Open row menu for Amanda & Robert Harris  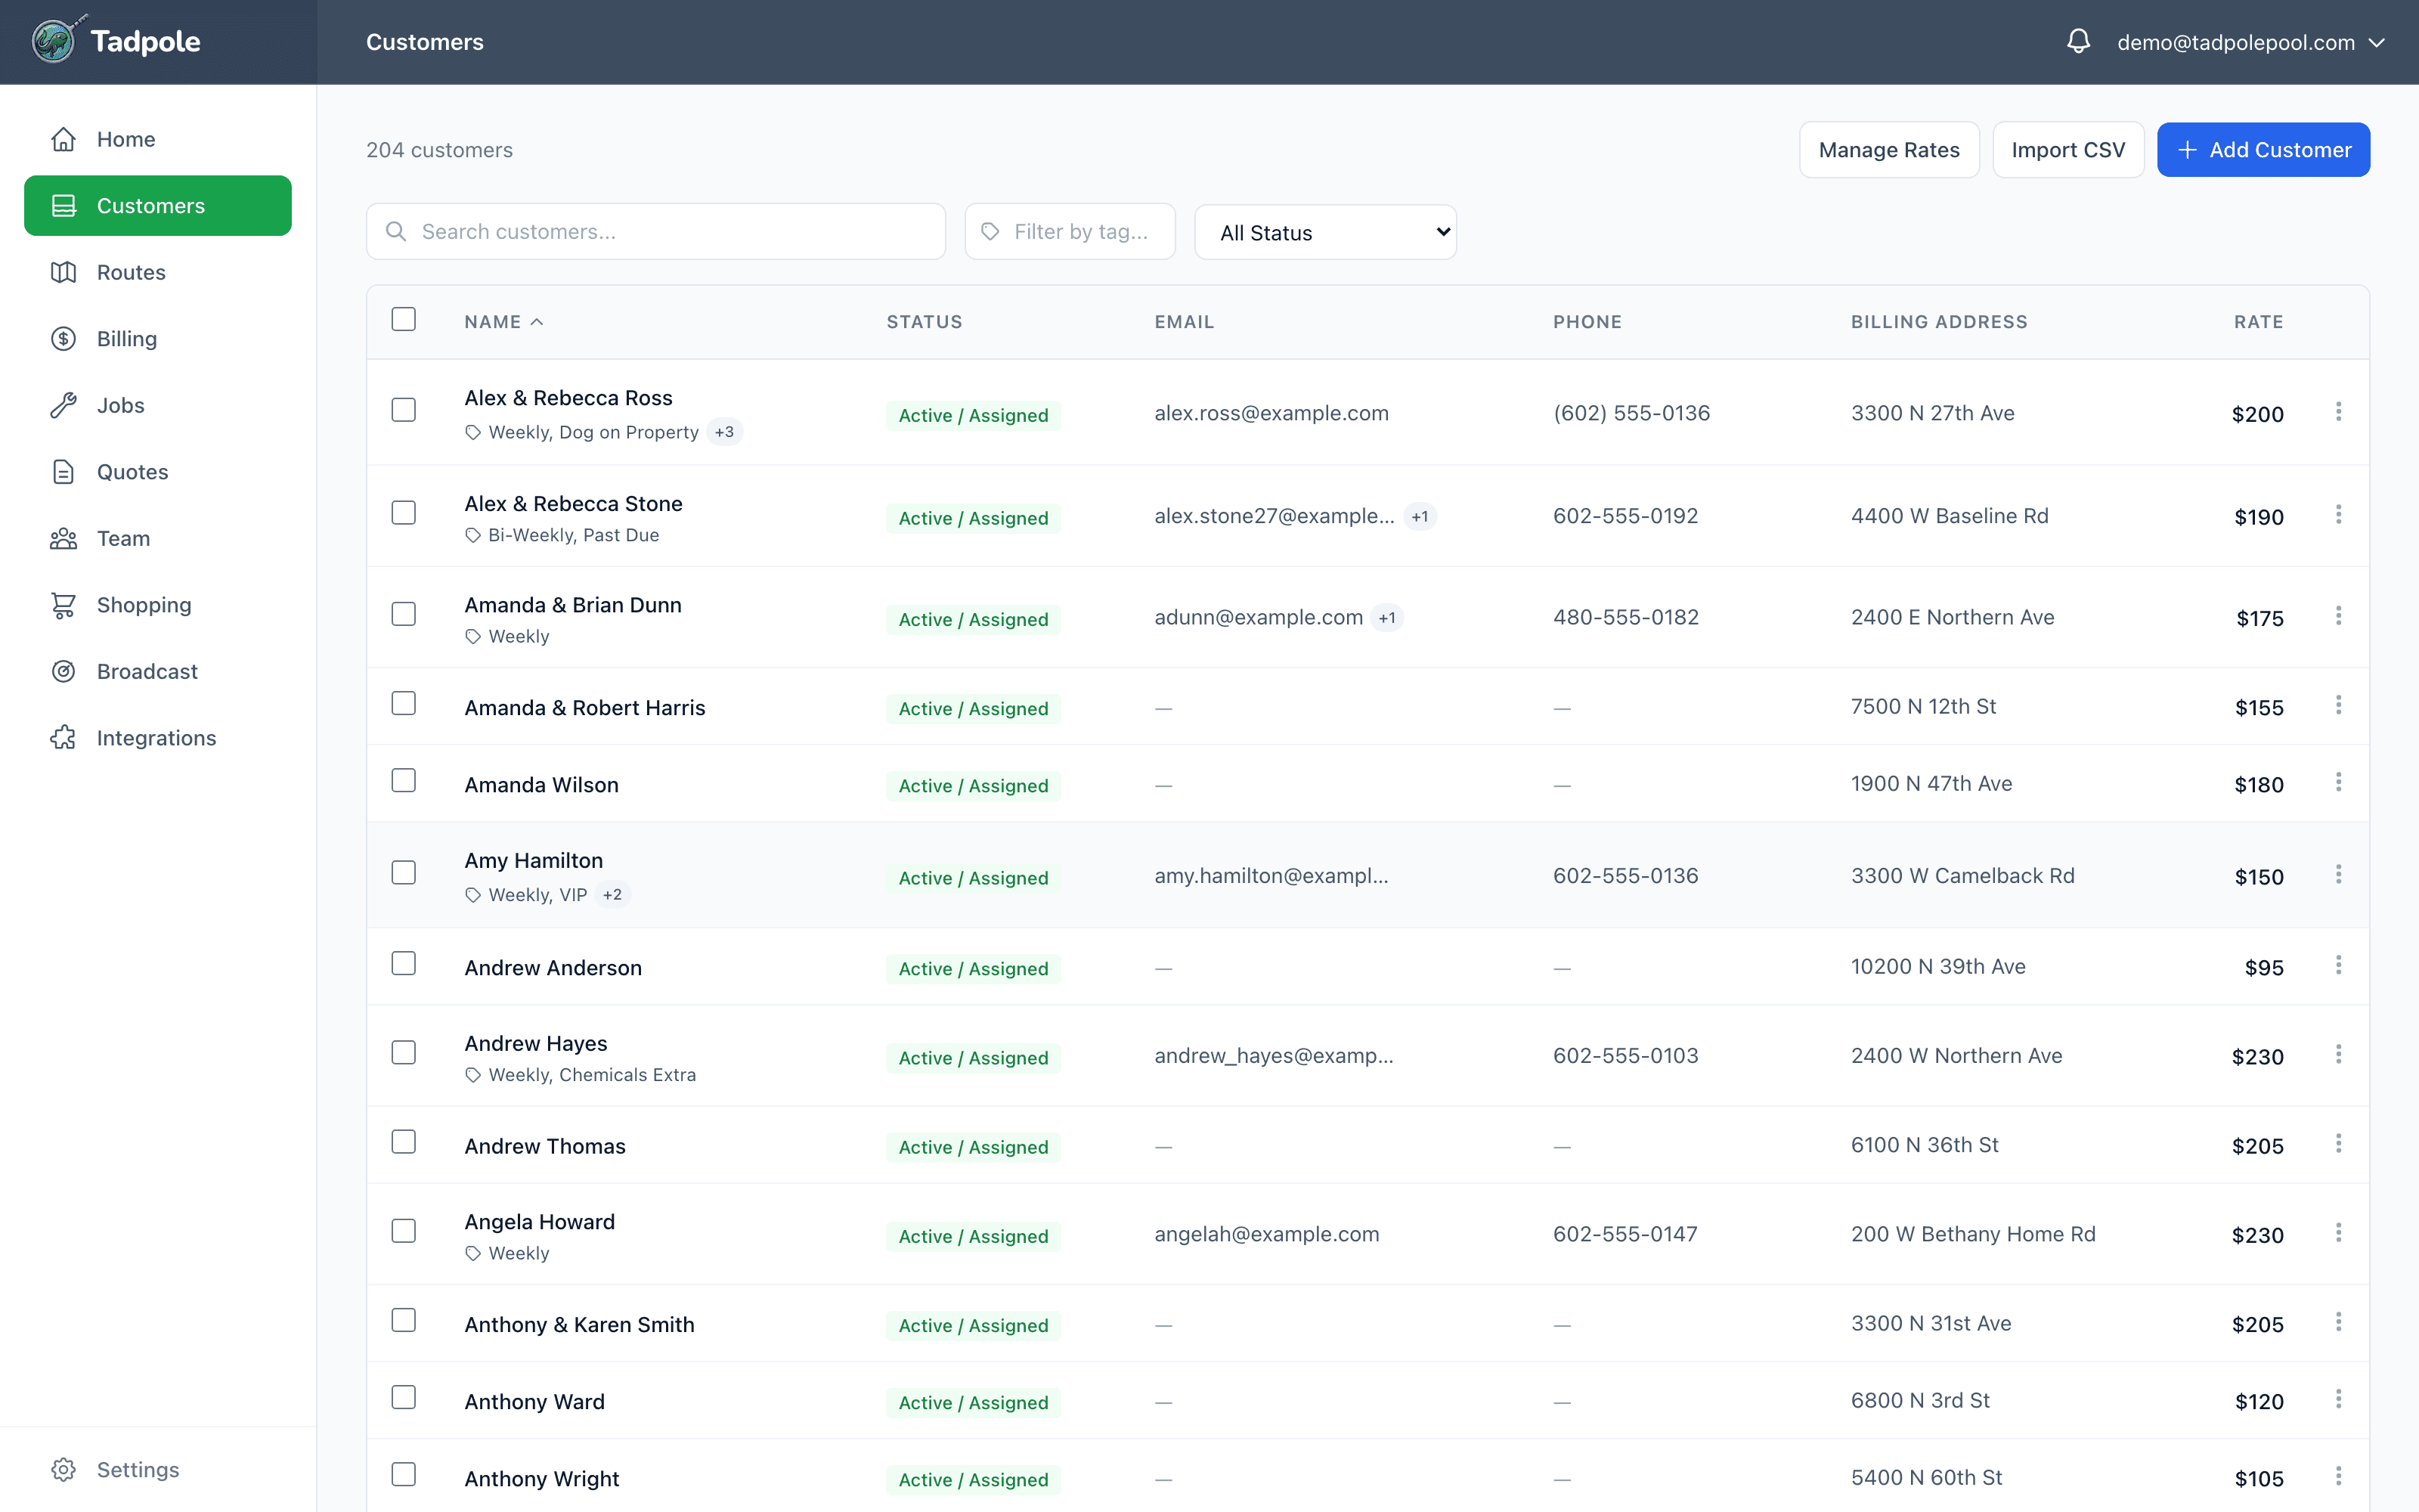pos(2338,706)
